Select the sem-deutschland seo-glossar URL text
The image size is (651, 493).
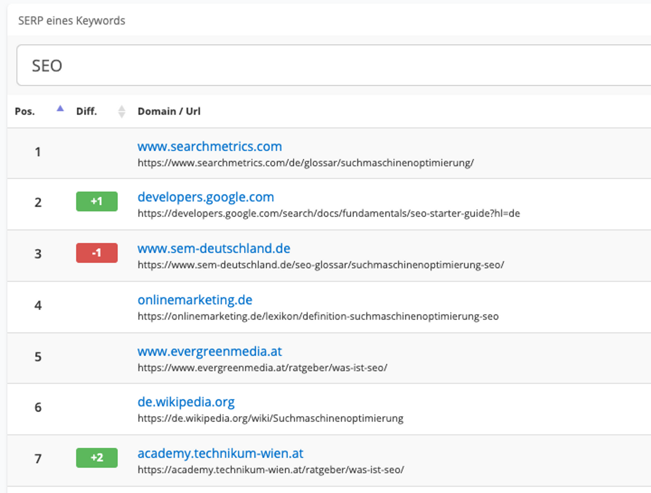(321, 265)
